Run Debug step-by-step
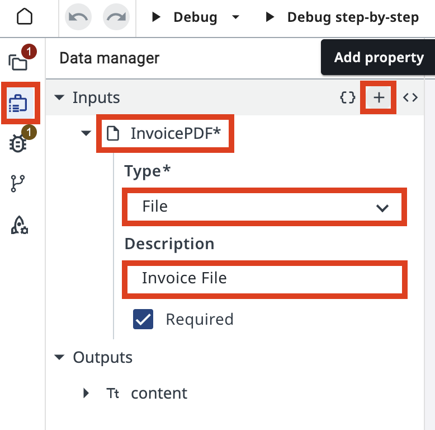The width and height of the screenshot is (435, 430). (x=342, y=17)
